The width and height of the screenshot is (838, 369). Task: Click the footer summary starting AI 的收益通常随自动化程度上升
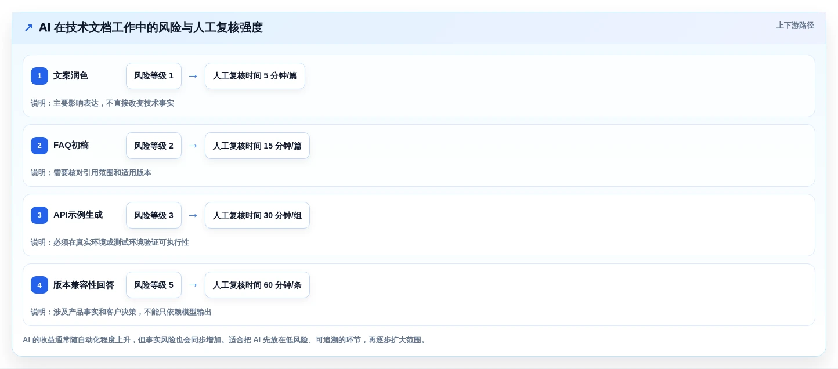[225, 340]
